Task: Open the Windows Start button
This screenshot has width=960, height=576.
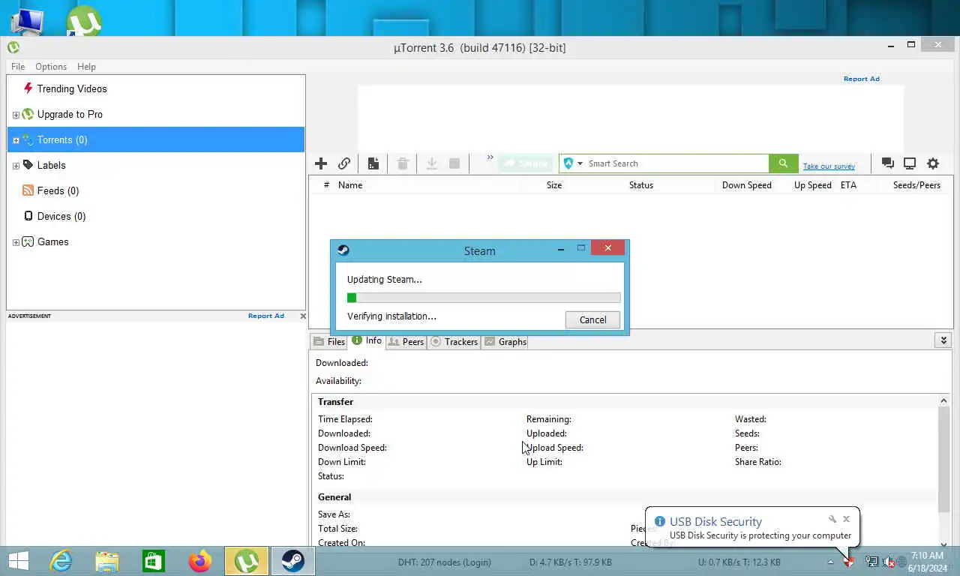Action: point(18,561)
